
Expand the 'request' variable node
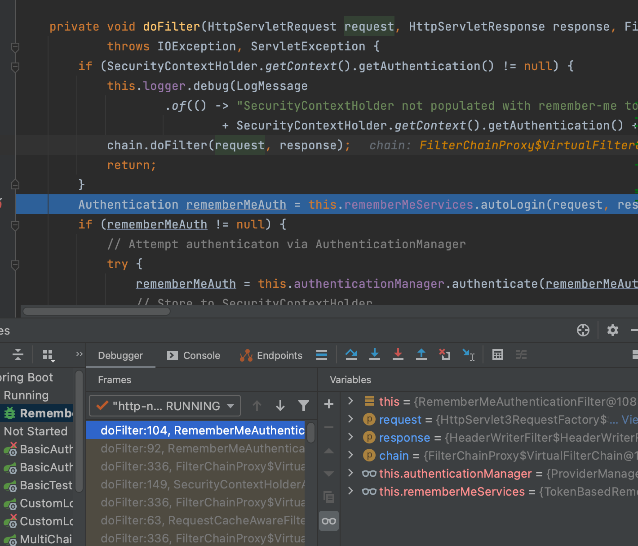pos(351,419)
